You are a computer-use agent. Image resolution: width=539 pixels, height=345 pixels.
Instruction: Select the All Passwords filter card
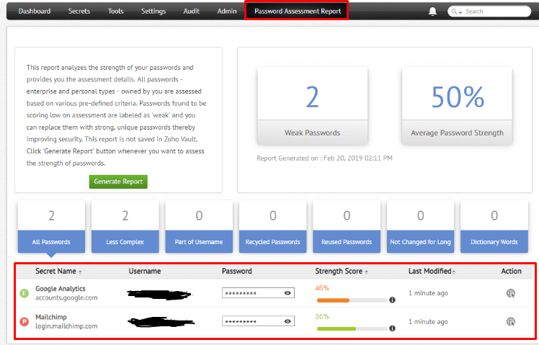(x=51, y=227)
